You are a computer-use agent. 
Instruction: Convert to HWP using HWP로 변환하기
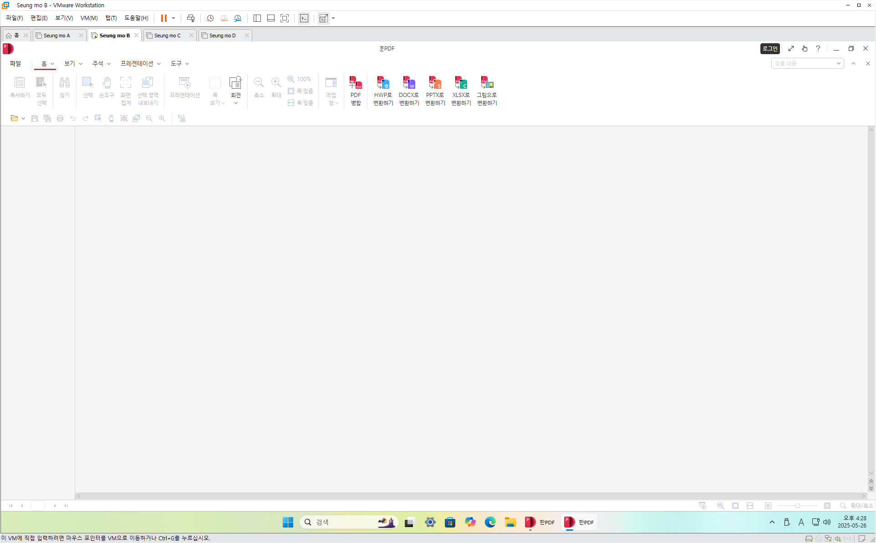click(383, 83)
